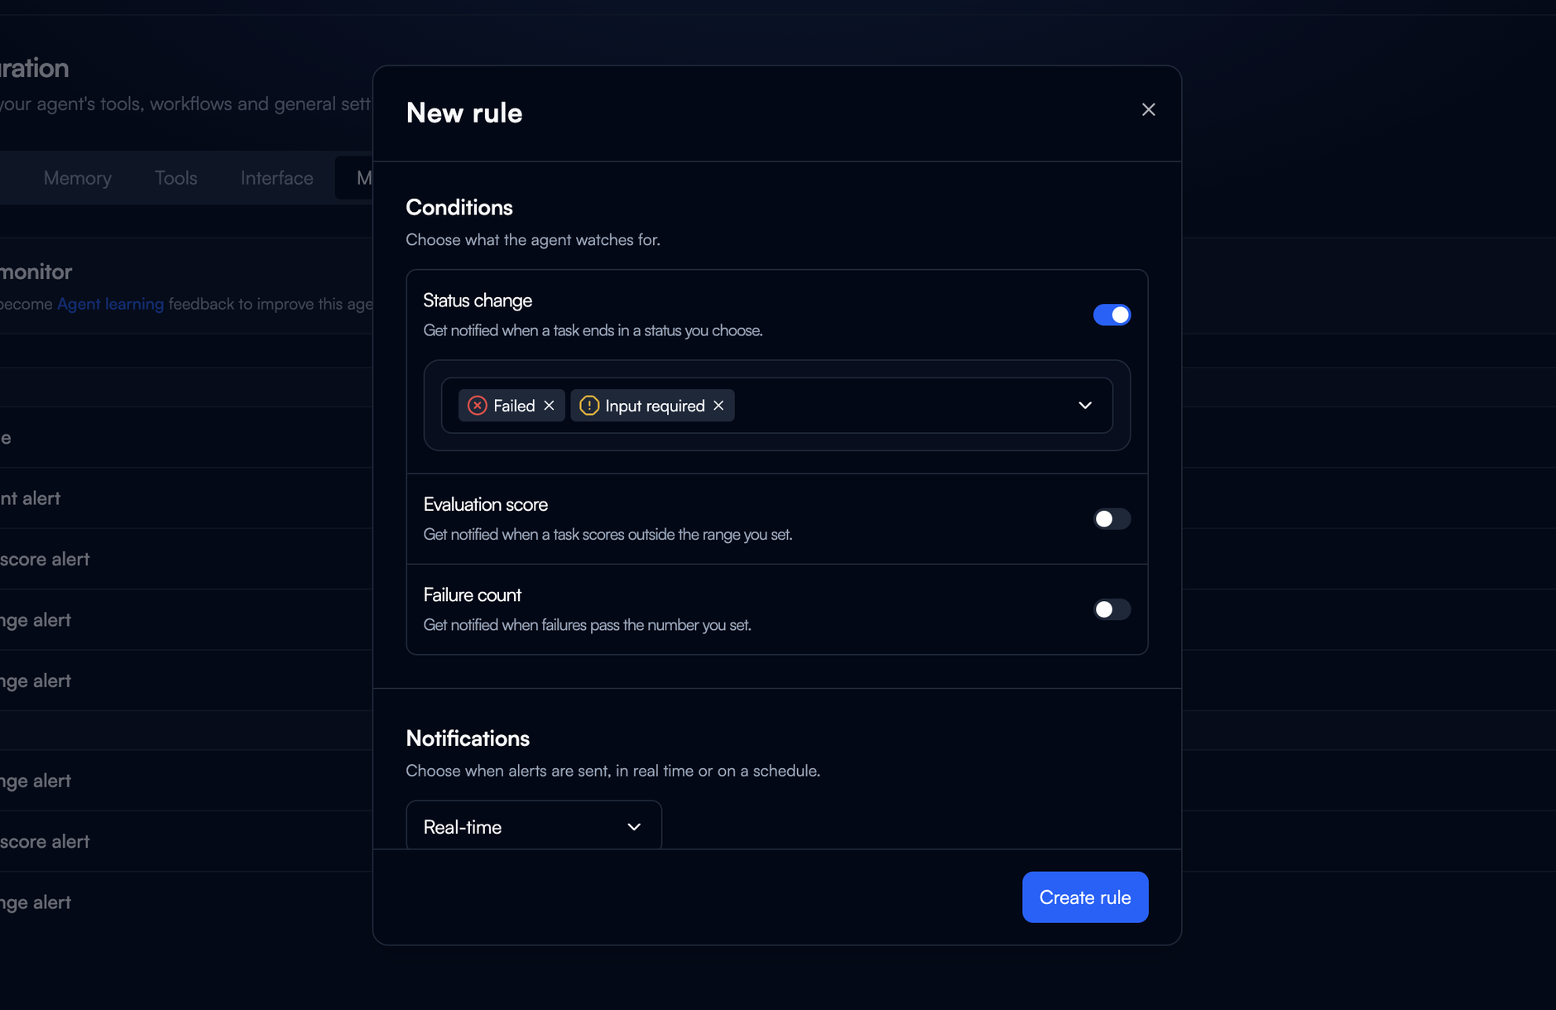Click the Failure count heading text
Viewport: 1556px width, 1010px height.
[473, 594]
